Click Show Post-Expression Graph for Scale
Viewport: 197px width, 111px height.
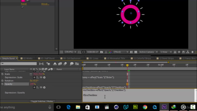(x=38, y=77)
